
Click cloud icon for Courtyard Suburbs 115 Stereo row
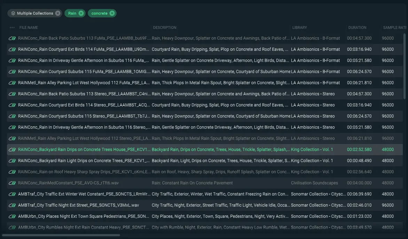pos(12,116)
